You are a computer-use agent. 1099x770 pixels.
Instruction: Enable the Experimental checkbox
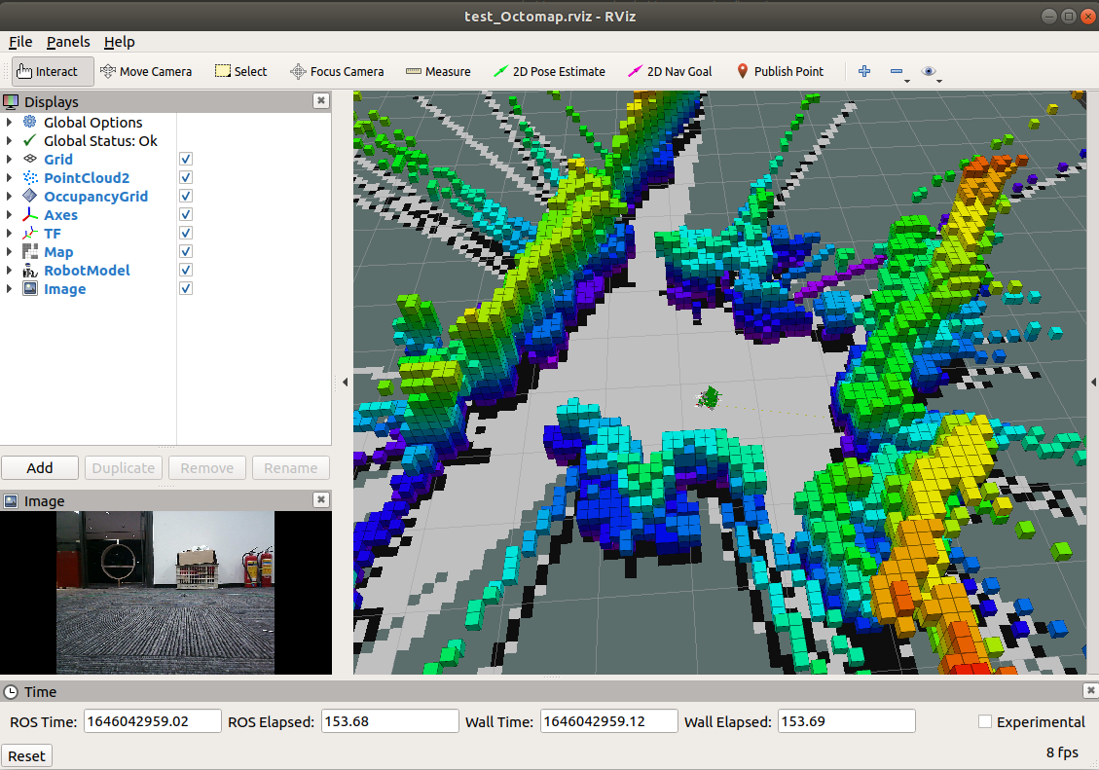pos(985,721)
